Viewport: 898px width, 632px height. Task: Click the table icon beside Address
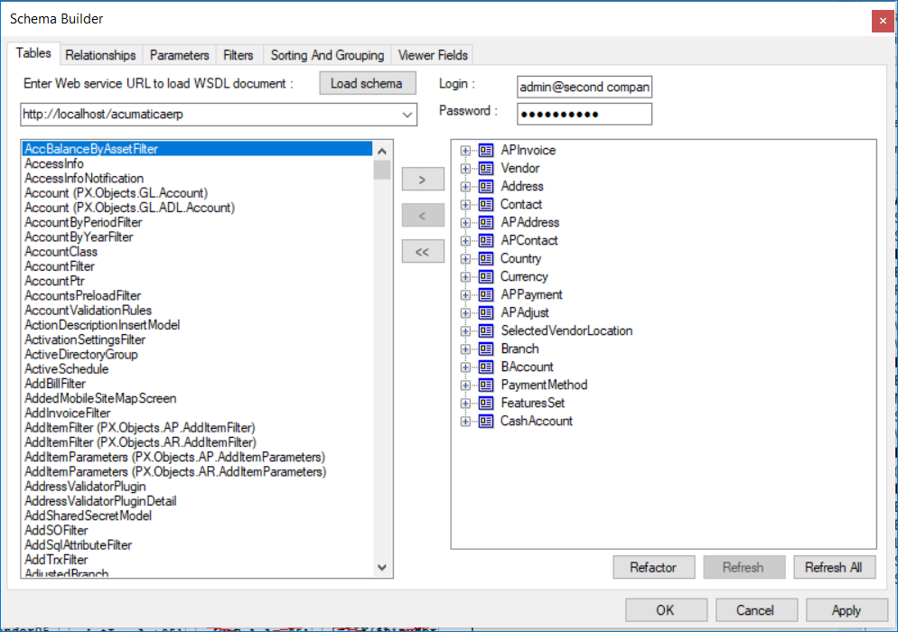coord(486,187)
